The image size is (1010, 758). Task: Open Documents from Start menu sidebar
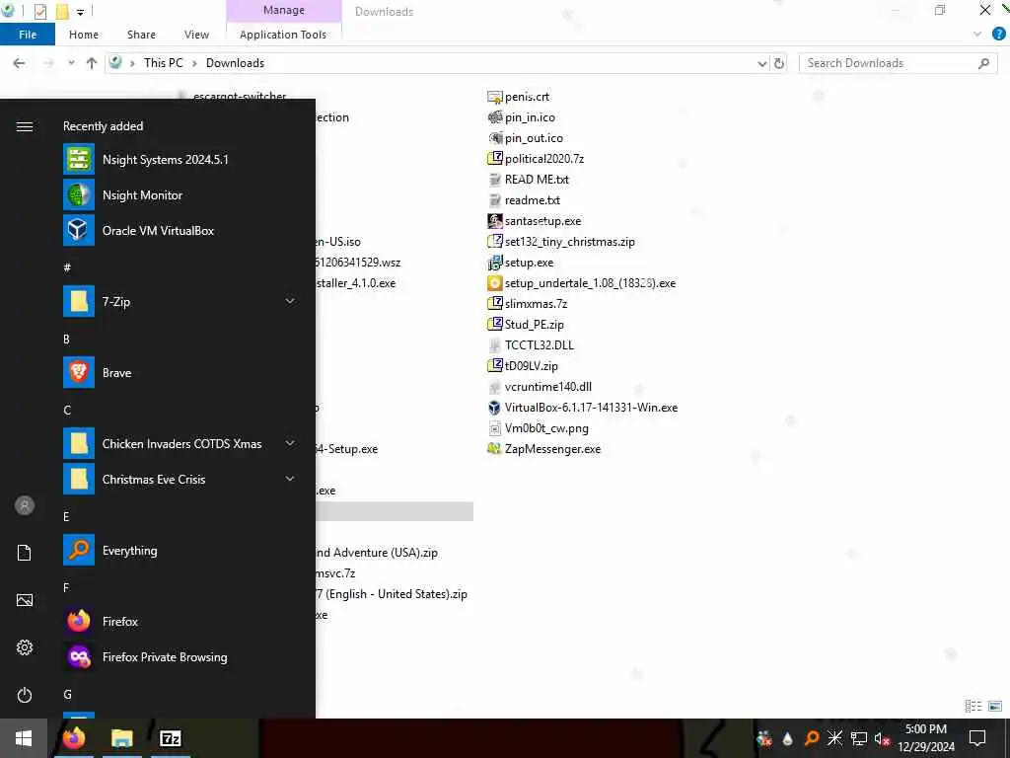click(x=25, y=553)
